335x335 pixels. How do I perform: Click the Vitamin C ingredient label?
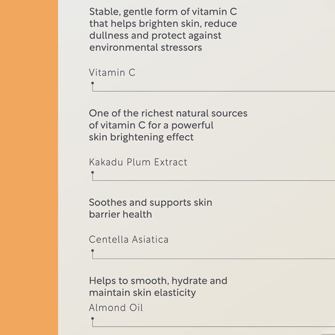[x=112, y=73]
